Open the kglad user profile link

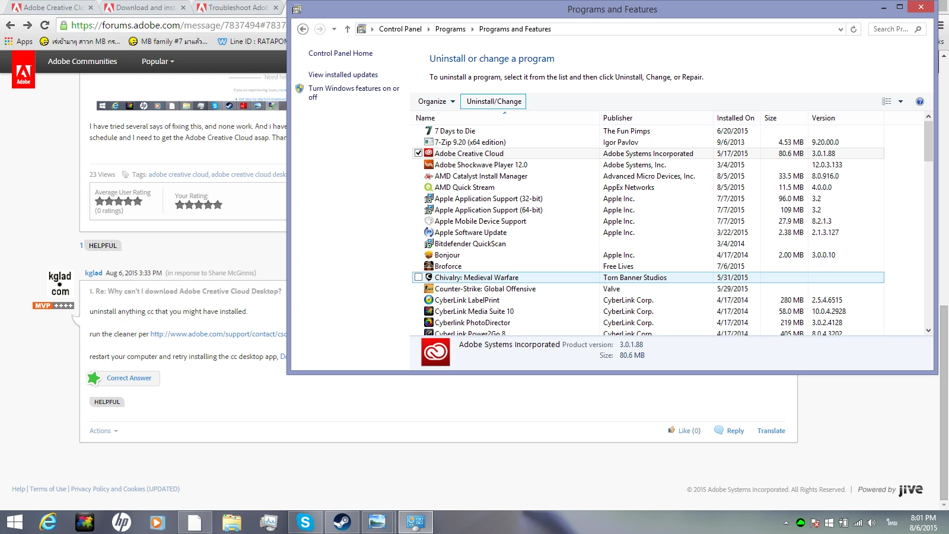pos(94,273)
